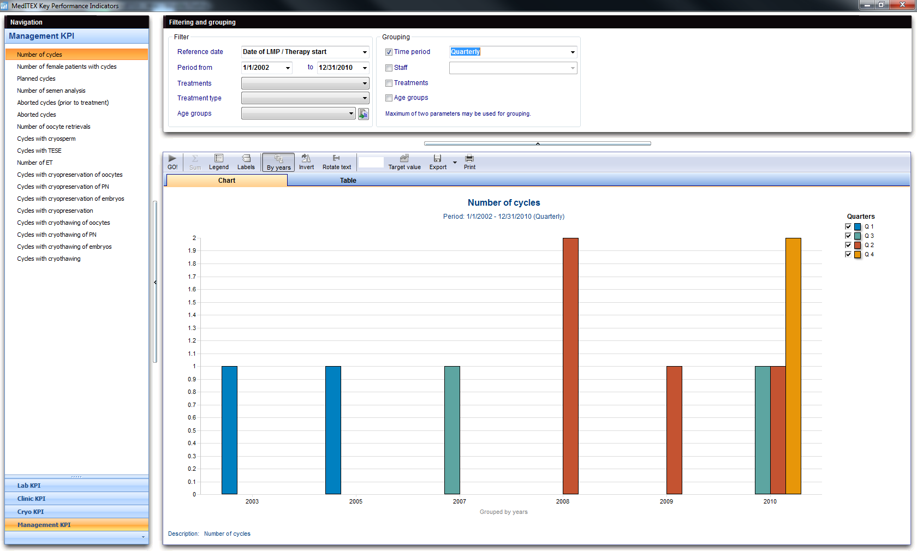Show data Labels on chart
Viewport: 917px width, 551px height.
[246, 162]
